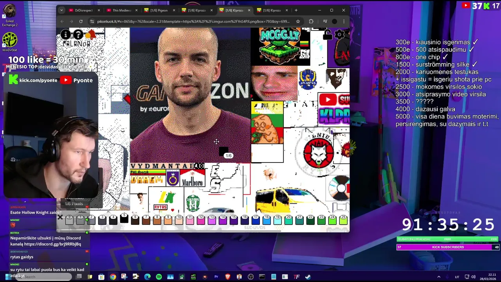Select color 16 navy swatch
This screenshot has width=501, height=282.
click(x=245, y=220)
